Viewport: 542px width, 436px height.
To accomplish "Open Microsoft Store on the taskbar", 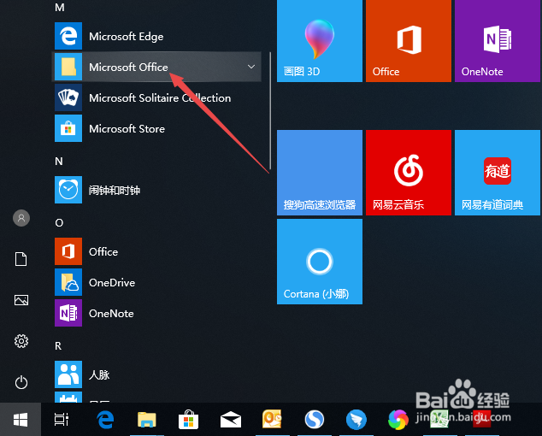I will coord(188,420).
